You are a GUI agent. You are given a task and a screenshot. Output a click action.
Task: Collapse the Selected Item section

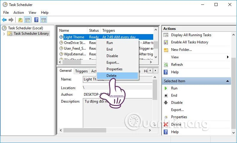(227, 81)
